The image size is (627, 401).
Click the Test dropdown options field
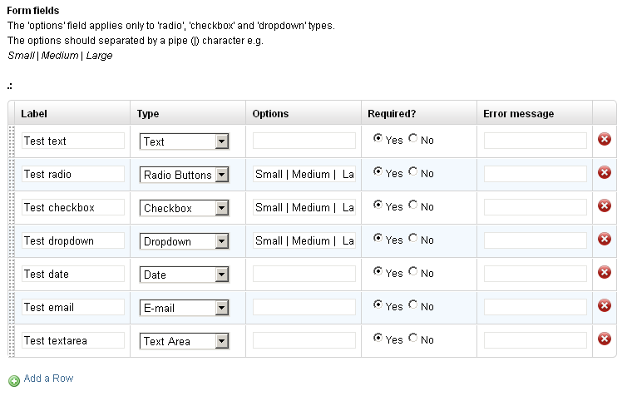coord(304,240)
